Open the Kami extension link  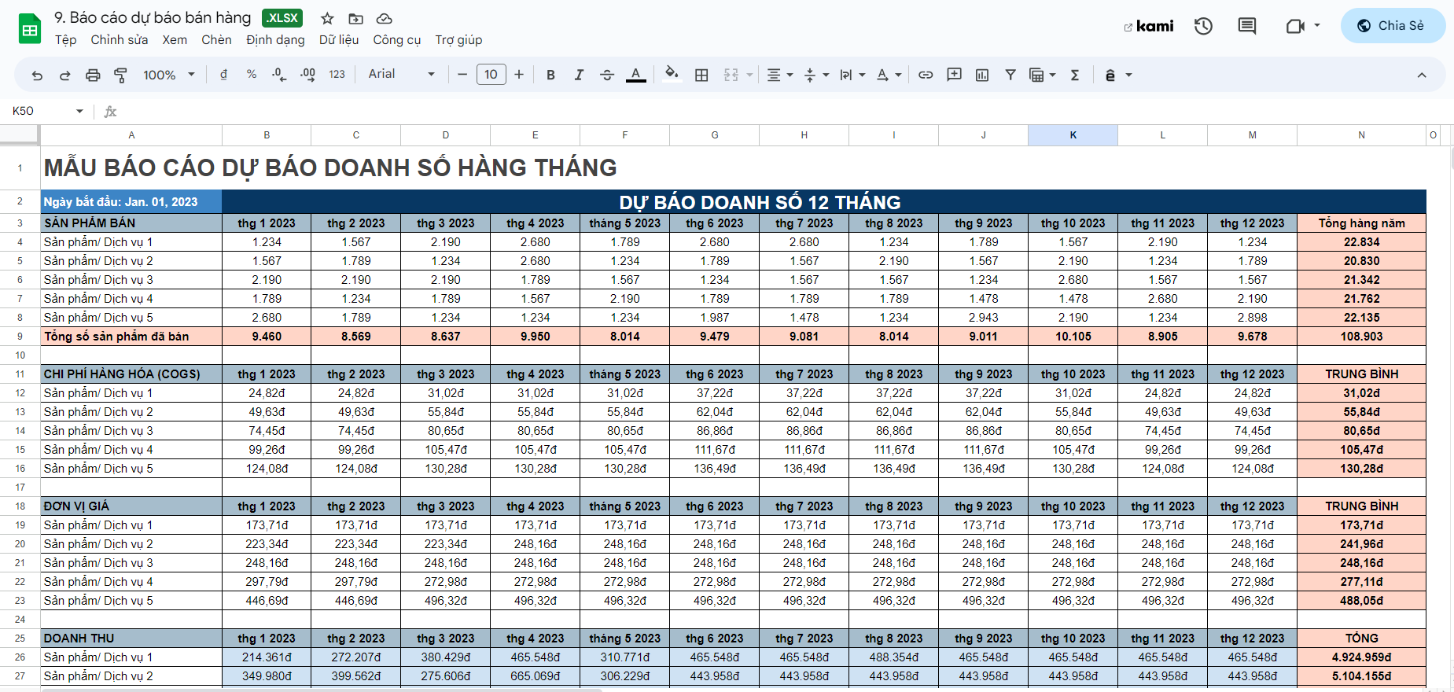[x=1149, y=26]
